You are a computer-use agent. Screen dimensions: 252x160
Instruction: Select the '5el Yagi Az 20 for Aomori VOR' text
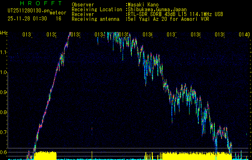(x=168, y=19)
